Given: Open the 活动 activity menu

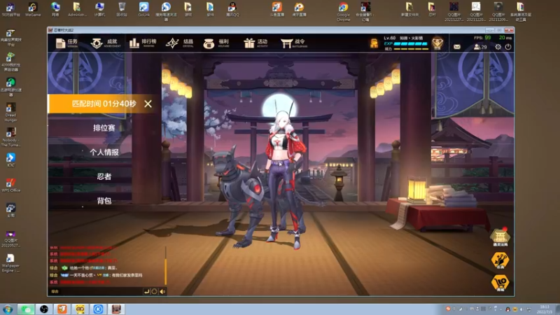Looking at the screenshot, I should (x=255, y=43).
